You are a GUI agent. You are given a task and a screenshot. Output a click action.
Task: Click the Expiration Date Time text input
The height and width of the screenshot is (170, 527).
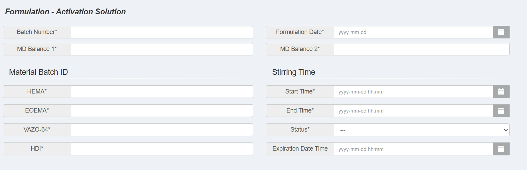(413, 149)
